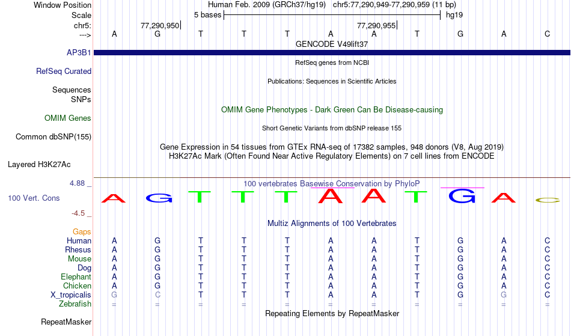
Task: Click the GENCODE V49lift37 track title
Action: tap(332, 44)
